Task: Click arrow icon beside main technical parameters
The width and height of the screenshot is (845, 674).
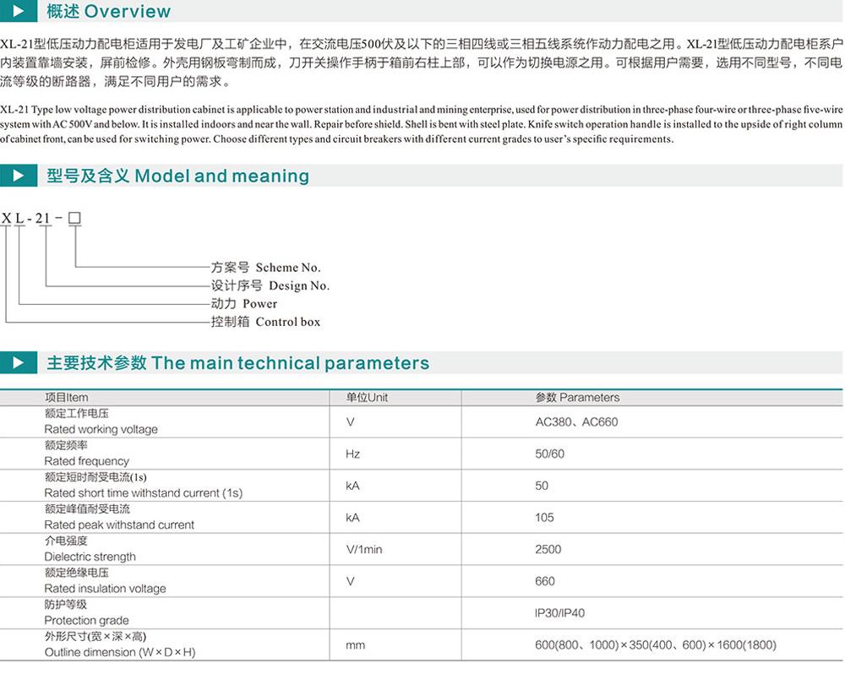Action: coord(18,363)
